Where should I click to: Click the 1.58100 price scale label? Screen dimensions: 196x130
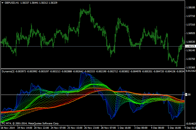(x=191, y=8)
